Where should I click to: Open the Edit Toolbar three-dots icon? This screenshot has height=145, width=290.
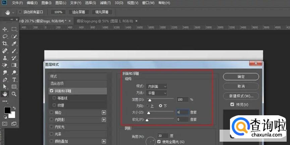(x=5, y=101)
